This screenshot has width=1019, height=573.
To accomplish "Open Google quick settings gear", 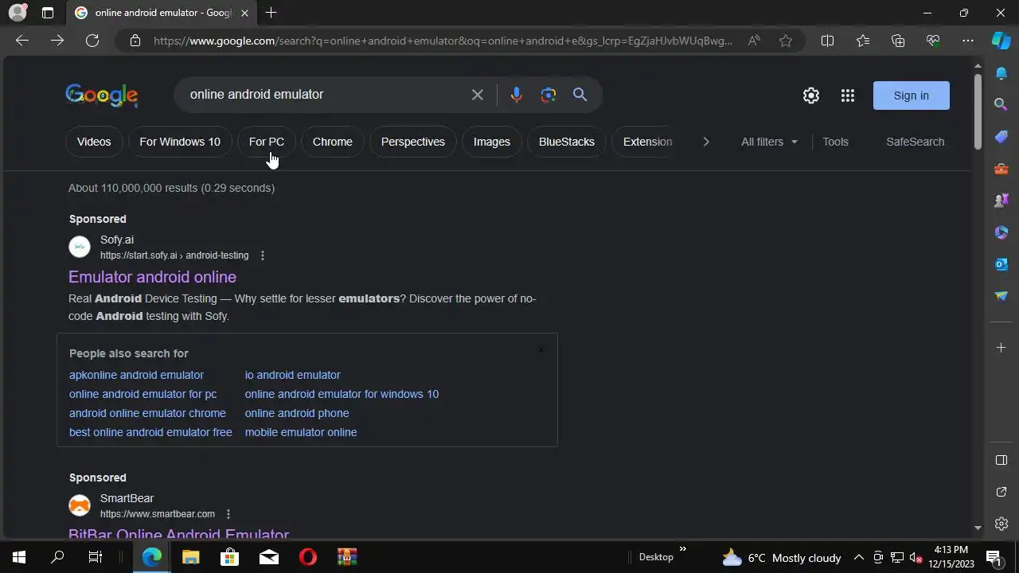I will [x=811, y=95].
